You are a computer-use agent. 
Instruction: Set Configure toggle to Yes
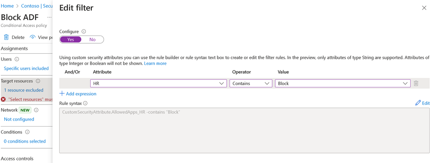(x=71, y=39)
